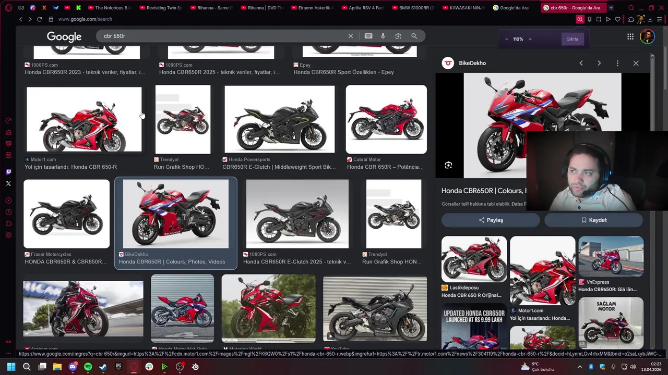Open Epic Games launcher from taskbar
Image resolution: width=668 pixels, height=375 pixels.
[118, 367]
